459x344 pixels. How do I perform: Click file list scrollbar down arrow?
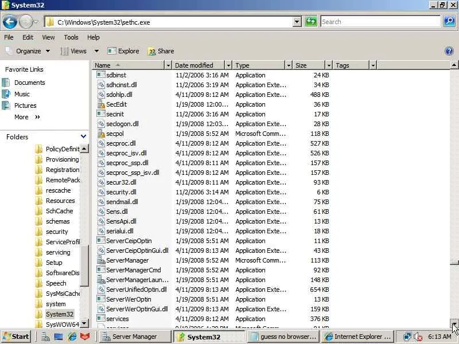coord(454,323)
